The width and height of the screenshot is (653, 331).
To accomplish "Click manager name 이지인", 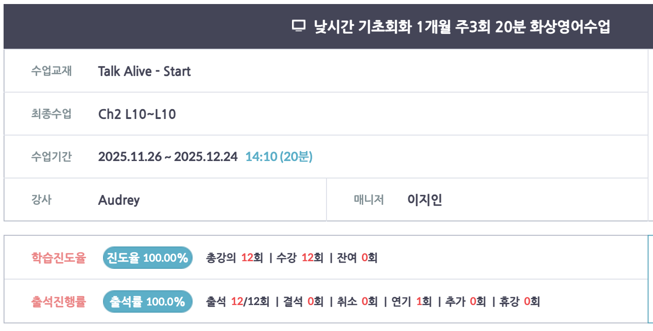I will (x=425, y=200).
